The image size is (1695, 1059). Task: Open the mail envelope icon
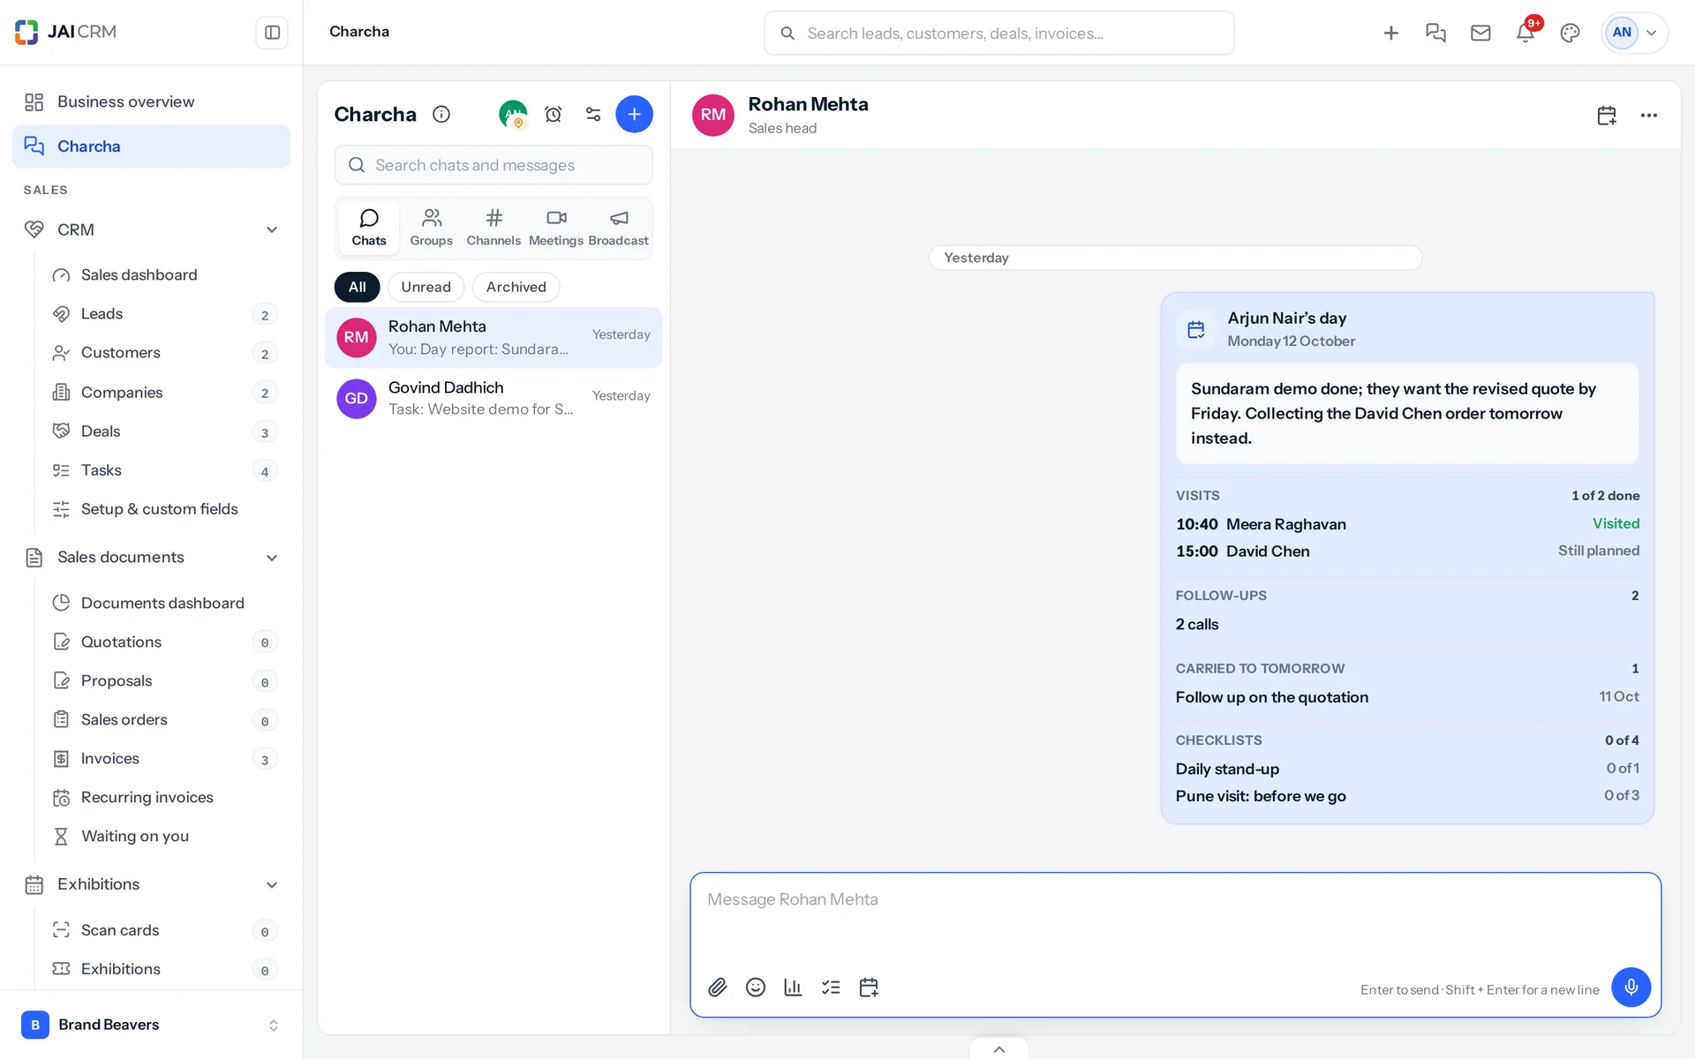click(1480, 33)
